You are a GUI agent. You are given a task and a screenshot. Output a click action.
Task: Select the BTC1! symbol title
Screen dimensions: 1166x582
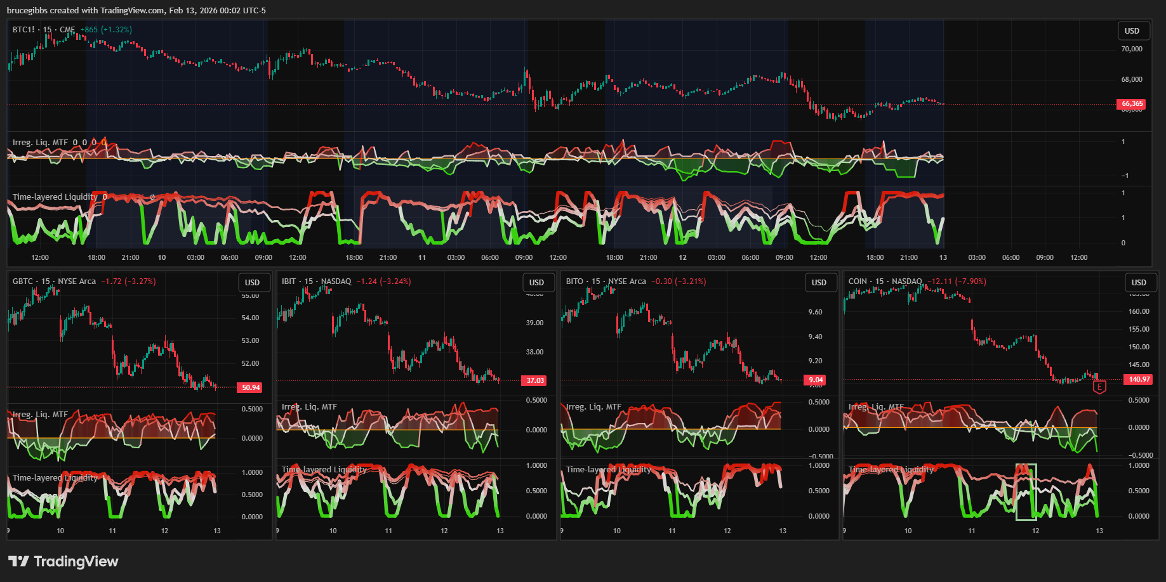(x=23, y=30)
